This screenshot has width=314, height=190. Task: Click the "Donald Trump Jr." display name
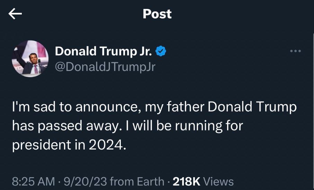click(103, 51)
